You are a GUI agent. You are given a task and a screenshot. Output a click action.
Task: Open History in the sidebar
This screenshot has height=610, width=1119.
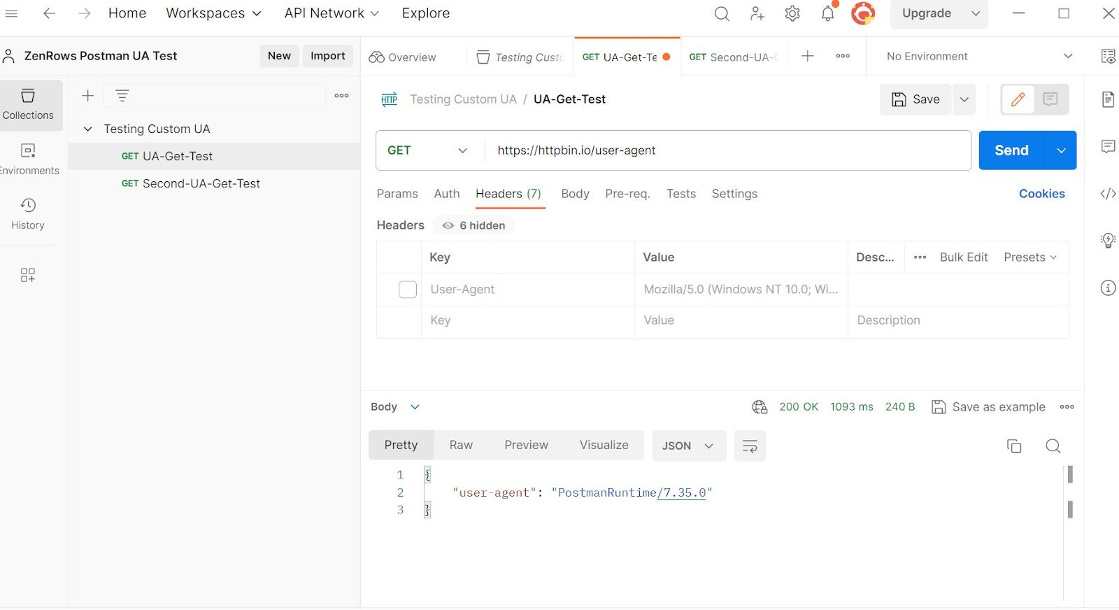[x=28, y=213]
